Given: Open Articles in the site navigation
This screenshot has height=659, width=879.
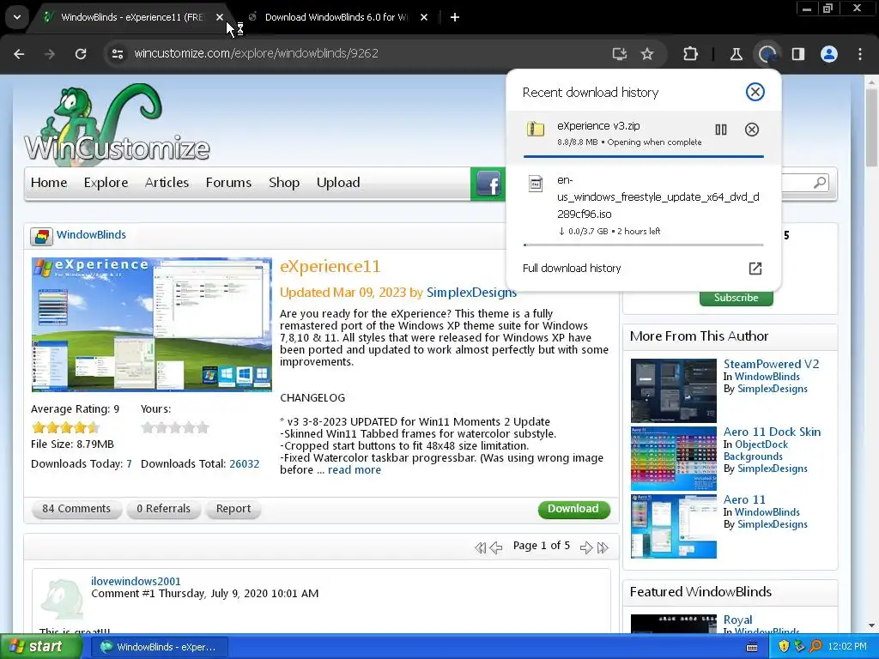Looking at the screenshot, I should pos(167,183).
